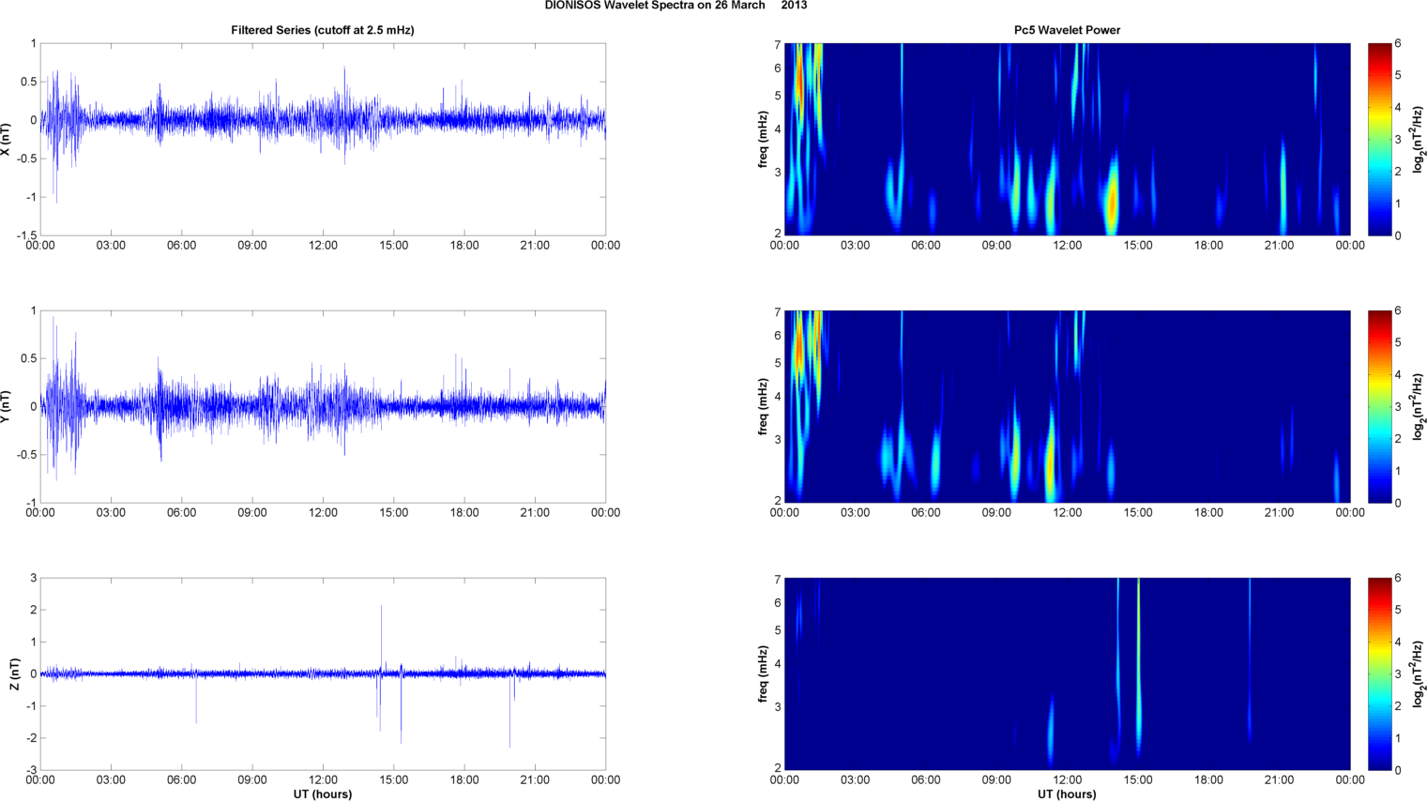The image size is (1427, 801).
Task: Click 'log2(nT²/Hz)' label of the top colorbar
Action: (x=1419, y=139)
